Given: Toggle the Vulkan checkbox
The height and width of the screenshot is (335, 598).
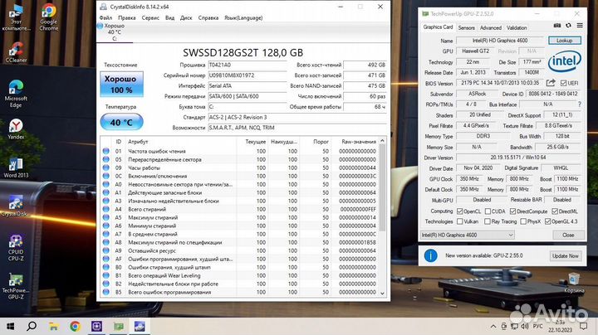Looking at the screenshot, I should pyautogui.click(x=459, y=221).
